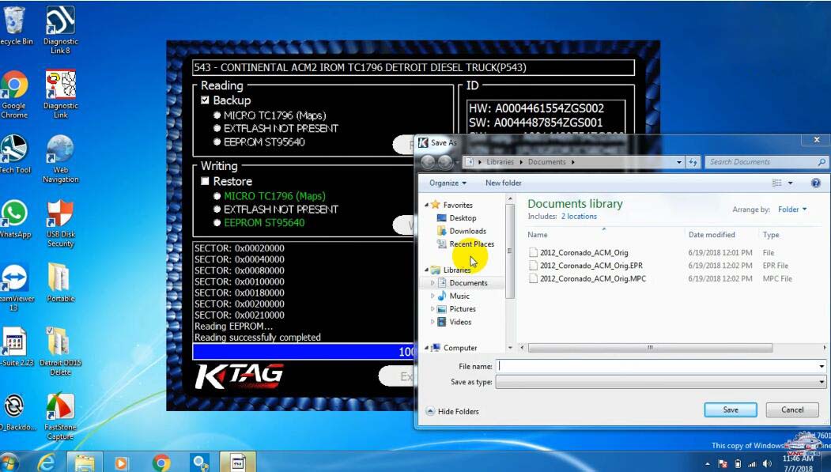The height and width of the screenshot is (472, 831).
Task: Focus the File name input field
Action: click(656, 366)
